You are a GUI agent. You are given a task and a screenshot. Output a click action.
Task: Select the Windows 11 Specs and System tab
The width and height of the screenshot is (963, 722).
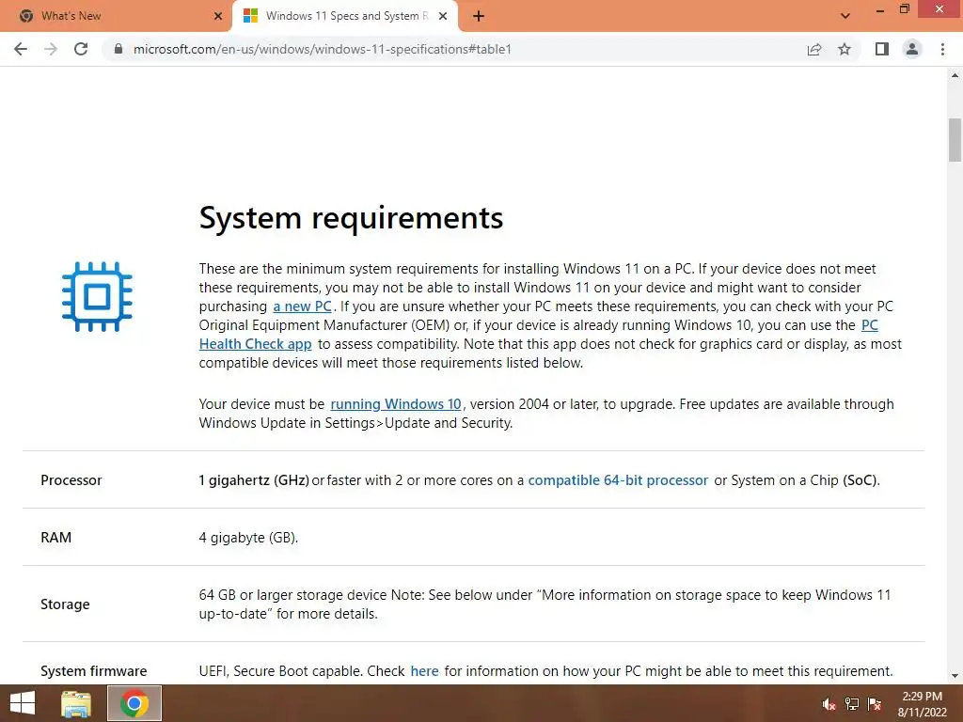coord(344,16)
